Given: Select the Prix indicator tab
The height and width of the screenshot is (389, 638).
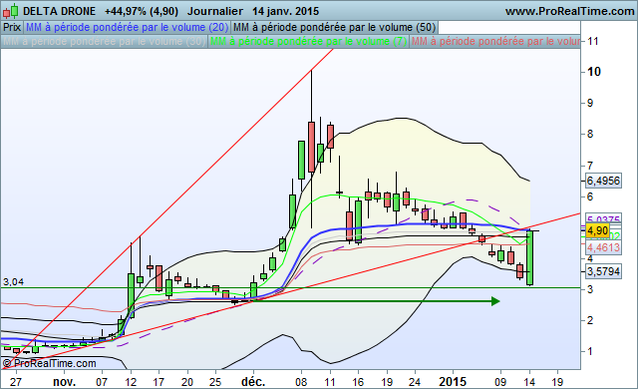Looking at the screenshot, I should click(12, 27).
